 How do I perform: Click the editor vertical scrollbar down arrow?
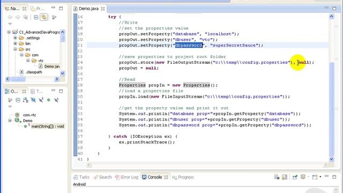click(332, 159)
